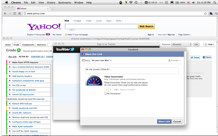The width and height of the screenshot is (218, 136).
Task: Click the Share Link button
Action: pos(164,121)
